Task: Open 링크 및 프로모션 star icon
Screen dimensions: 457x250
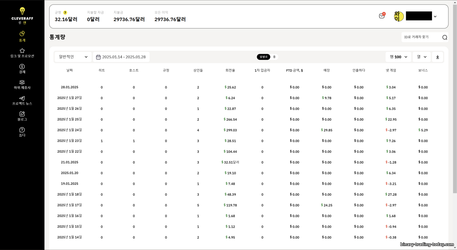Action: click(22, 51)
